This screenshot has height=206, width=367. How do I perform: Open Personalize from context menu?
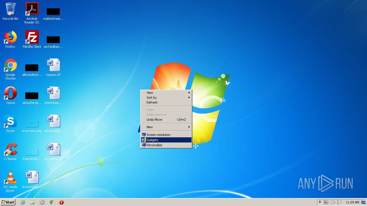[x=166, y=145]
